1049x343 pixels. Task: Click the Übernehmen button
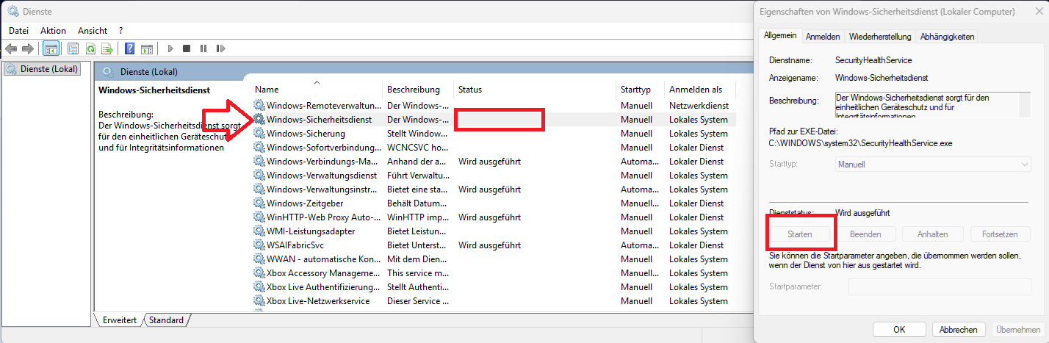point(1018,330)
